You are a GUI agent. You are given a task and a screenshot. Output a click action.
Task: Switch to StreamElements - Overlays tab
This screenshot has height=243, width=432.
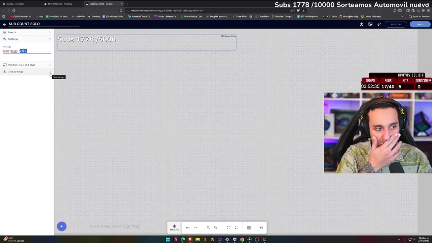tap(62, 4)
